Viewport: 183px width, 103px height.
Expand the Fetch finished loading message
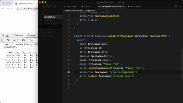click(5, 44)
